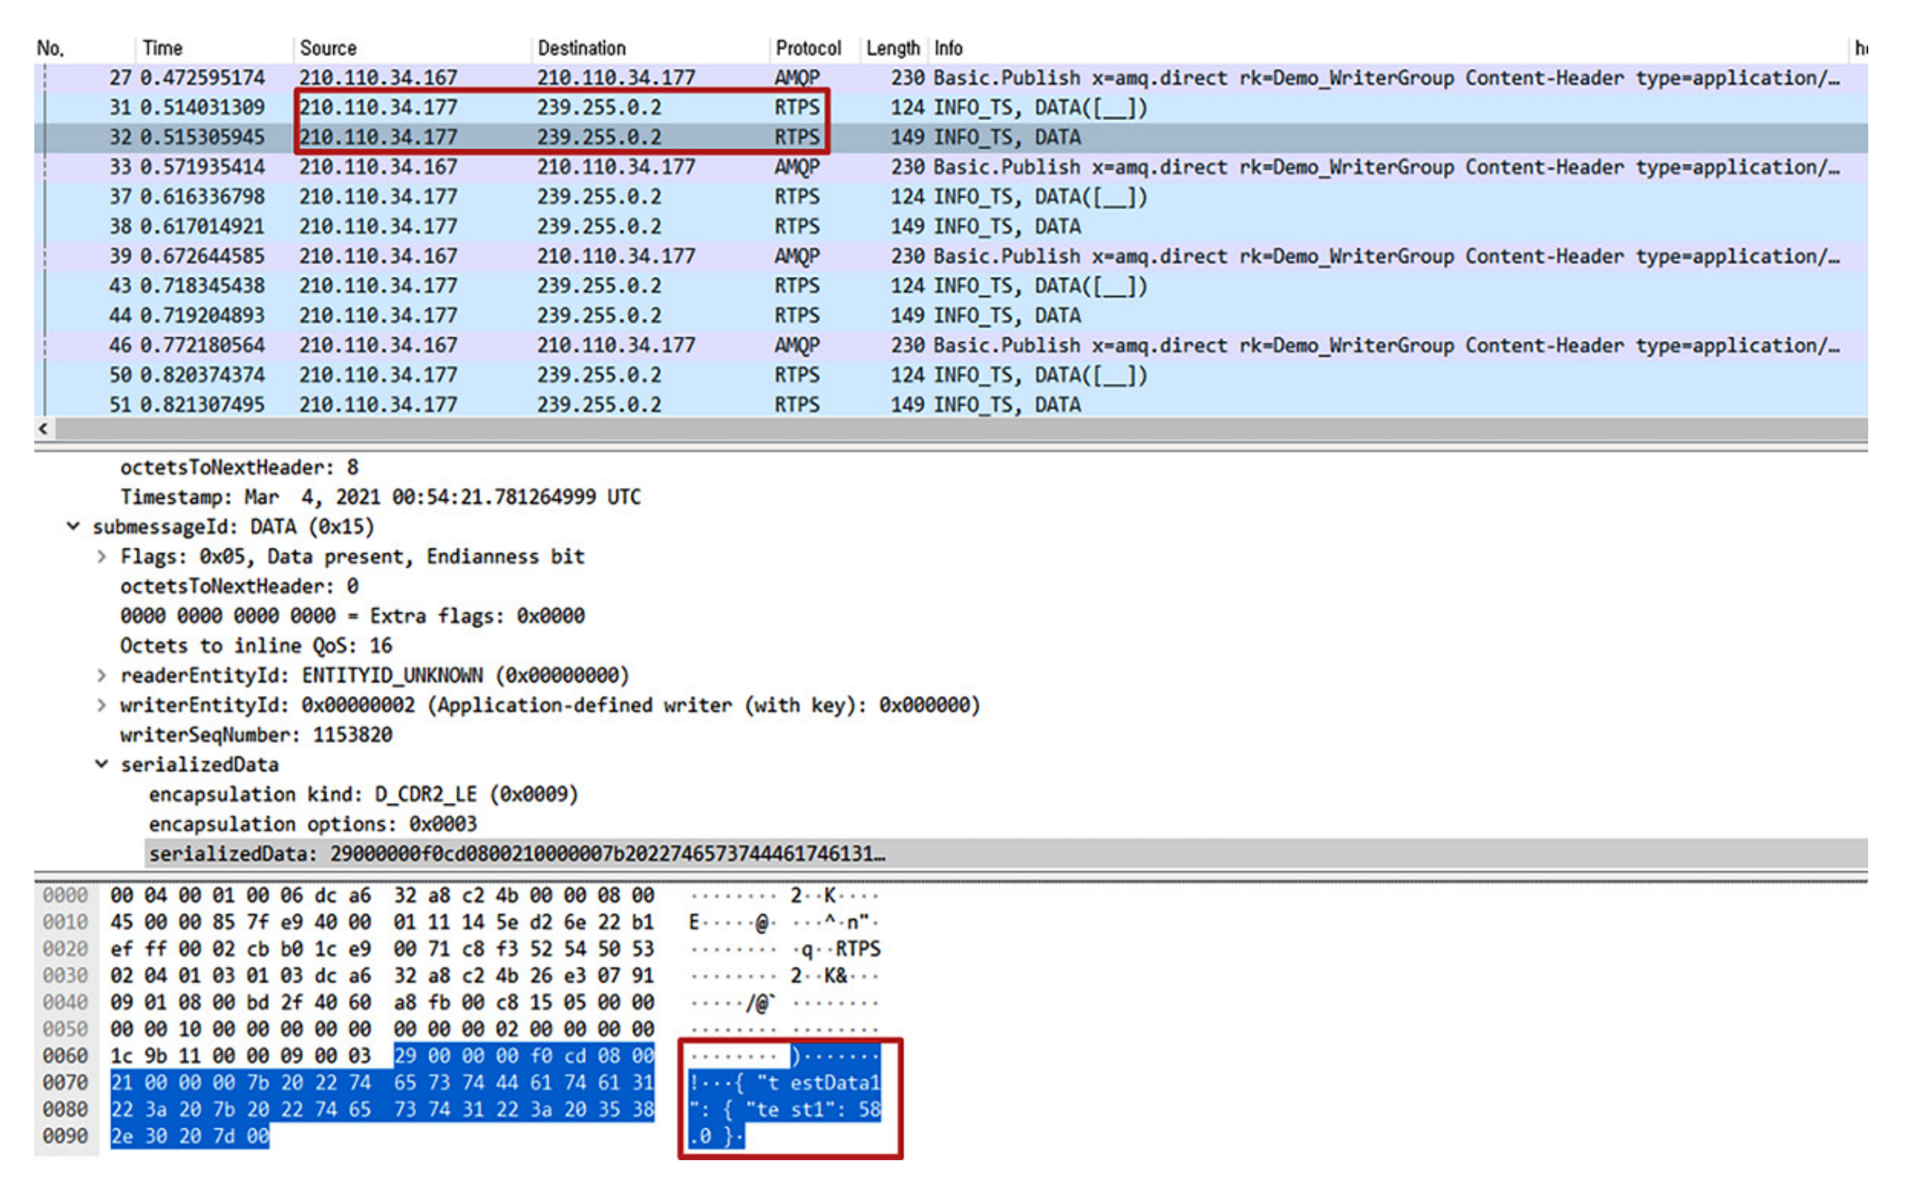The height and width of the screenshot is (1186, 1912).
Task: Sort packets by the Time column header
Action: [x=162, y=49]
